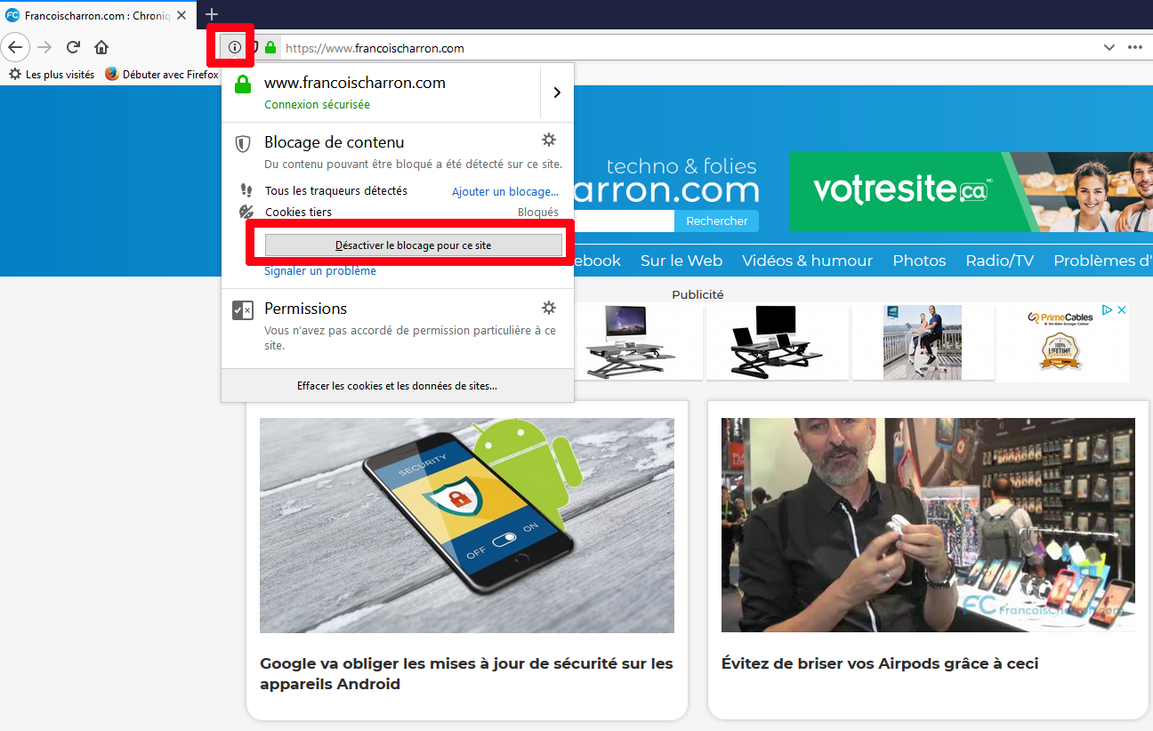Click the AdChoices triangle icon on ad

[1108, 309]
